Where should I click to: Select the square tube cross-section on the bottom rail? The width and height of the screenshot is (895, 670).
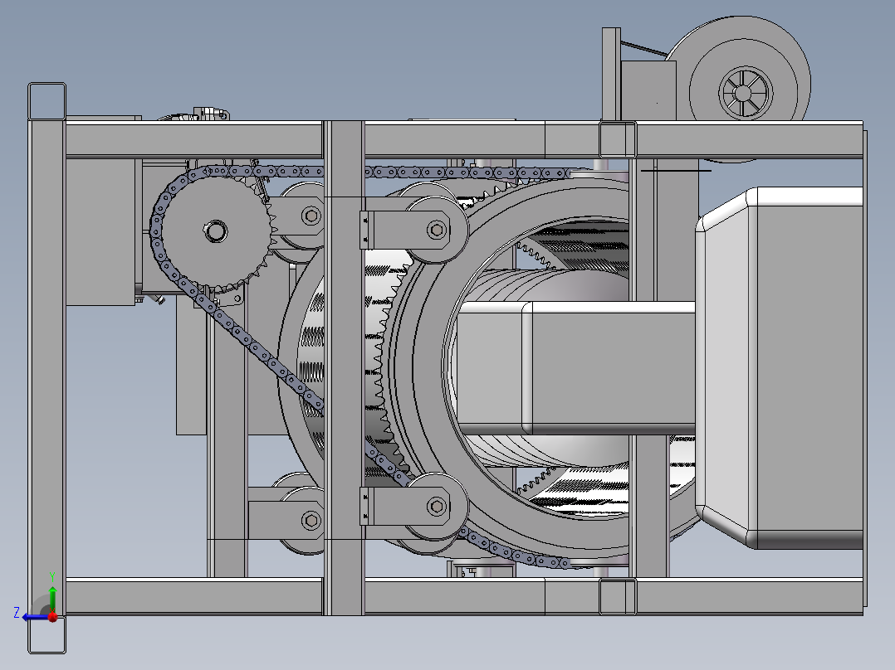(618, 597)
